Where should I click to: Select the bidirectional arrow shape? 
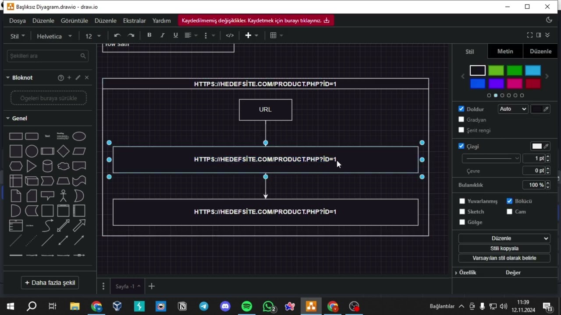(x=63, y=226)
